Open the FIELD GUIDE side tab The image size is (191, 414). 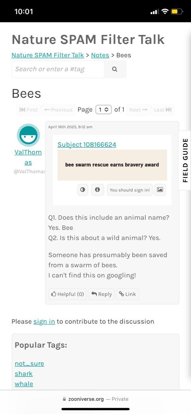pyautogui.click(x=185, y=160)
